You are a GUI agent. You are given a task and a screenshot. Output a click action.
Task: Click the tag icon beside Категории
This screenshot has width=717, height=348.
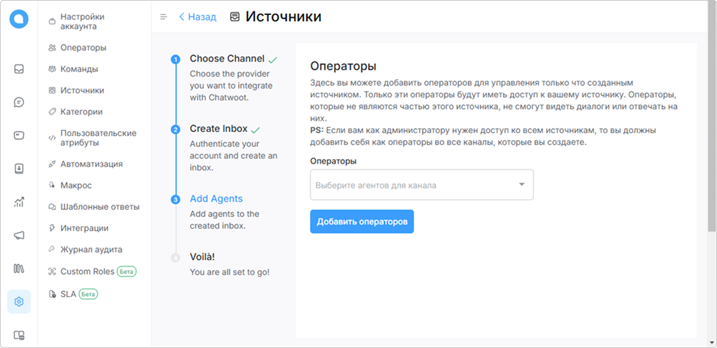(52, 112)
